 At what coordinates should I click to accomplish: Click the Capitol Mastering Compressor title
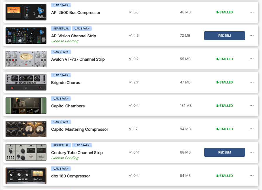[79, 129]
